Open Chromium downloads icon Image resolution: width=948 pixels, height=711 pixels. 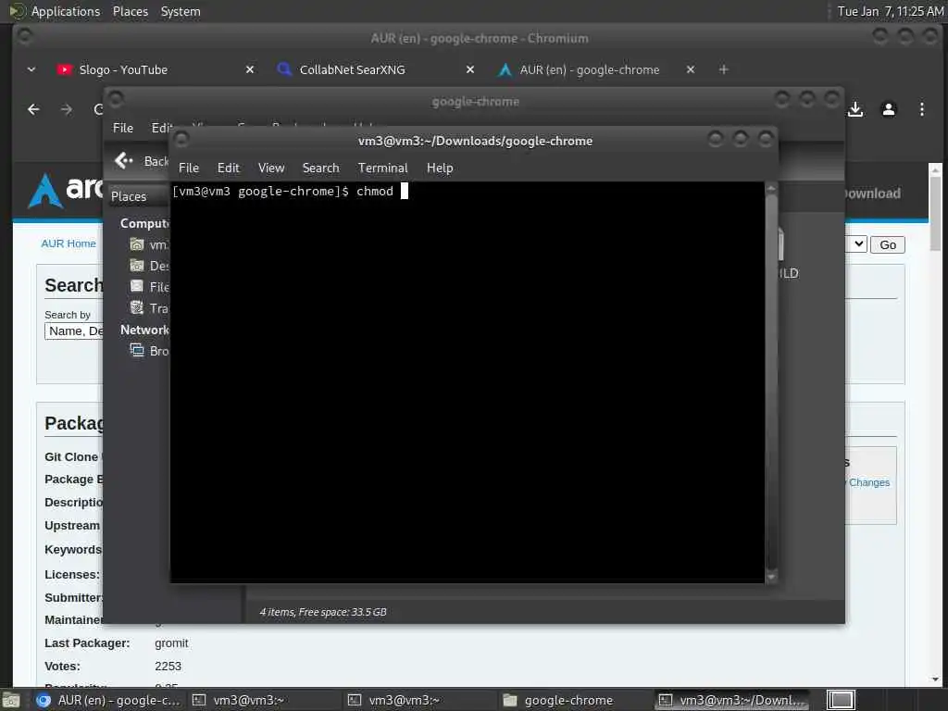(x=854, y=109)
